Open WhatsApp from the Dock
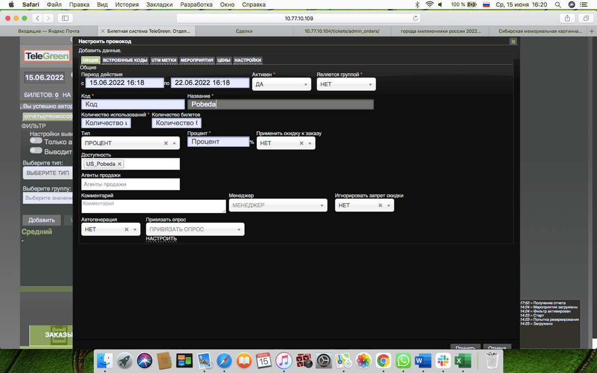 coord(403,360)
